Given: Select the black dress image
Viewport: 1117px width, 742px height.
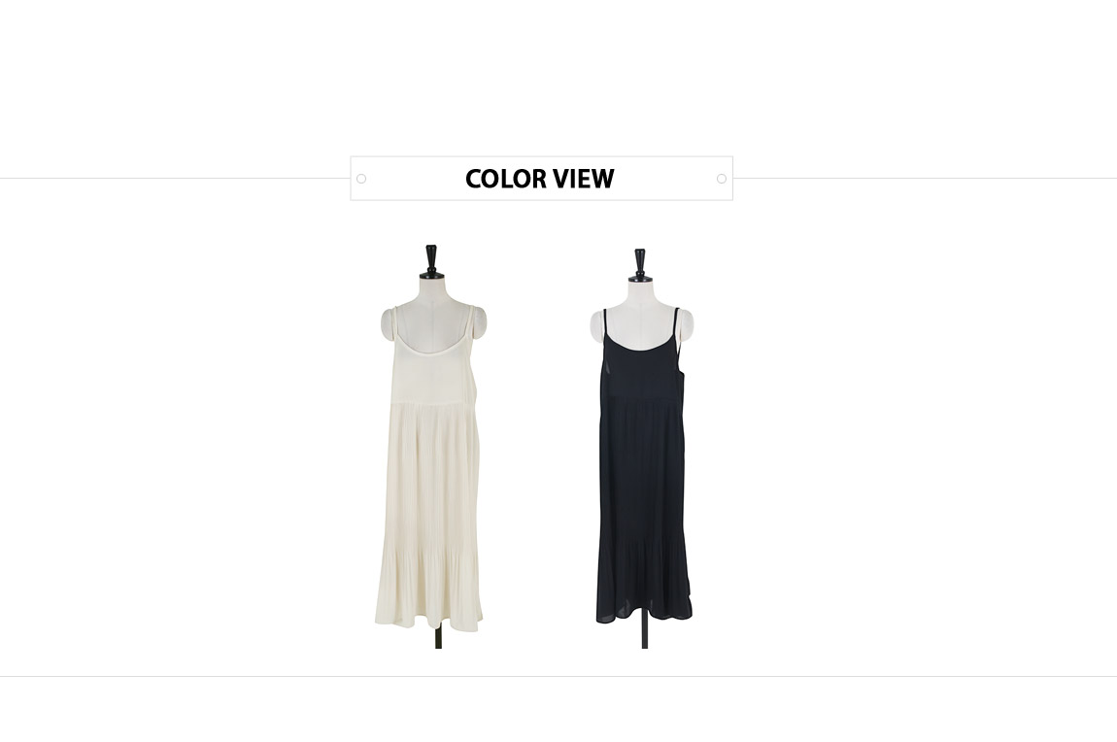Looking at the screenshot, I should [x=643, y=449].
